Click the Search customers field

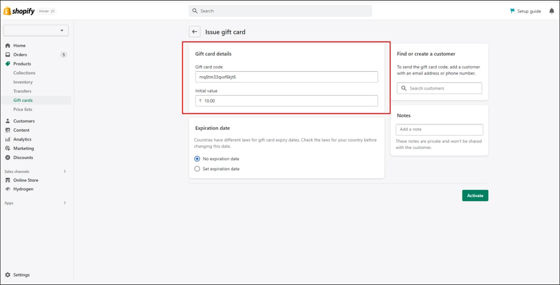[x=440, y=88]
